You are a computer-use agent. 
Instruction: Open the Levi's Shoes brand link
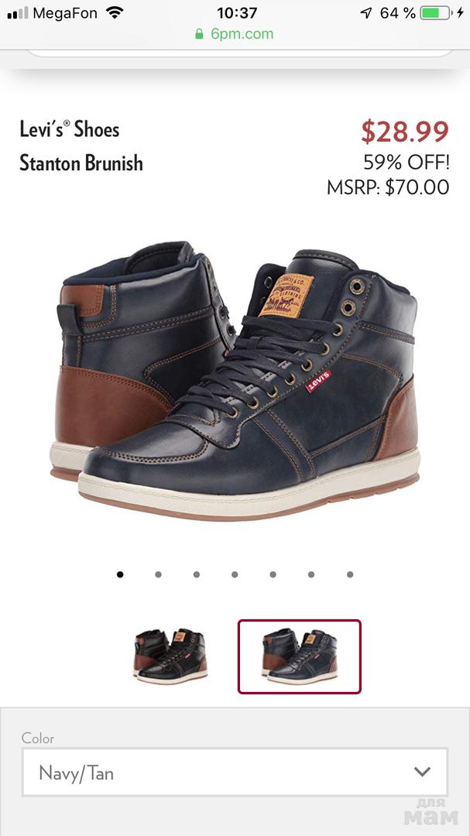70,129
